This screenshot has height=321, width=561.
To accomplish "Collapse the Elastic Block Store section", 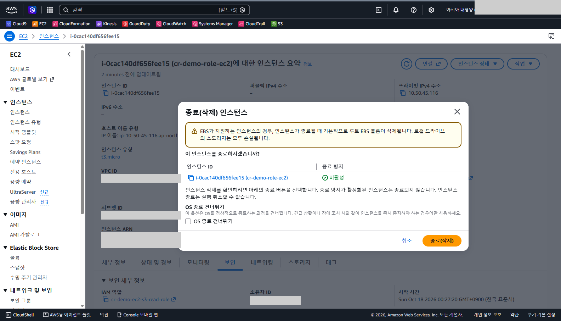I will [5, 248].
